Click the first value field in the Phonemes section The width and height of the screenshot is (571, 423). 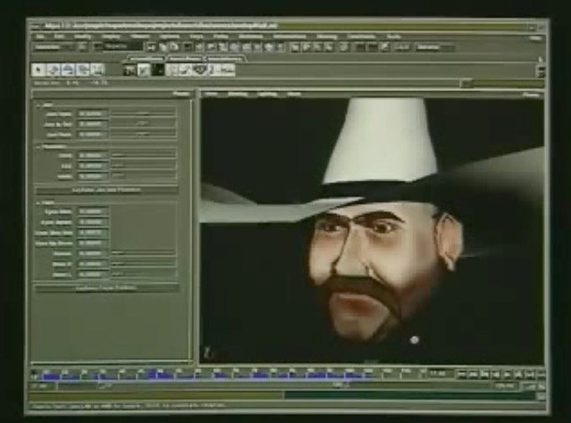click(x=94, y=155)
